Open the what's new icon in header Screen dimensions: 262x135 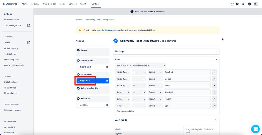243,4
